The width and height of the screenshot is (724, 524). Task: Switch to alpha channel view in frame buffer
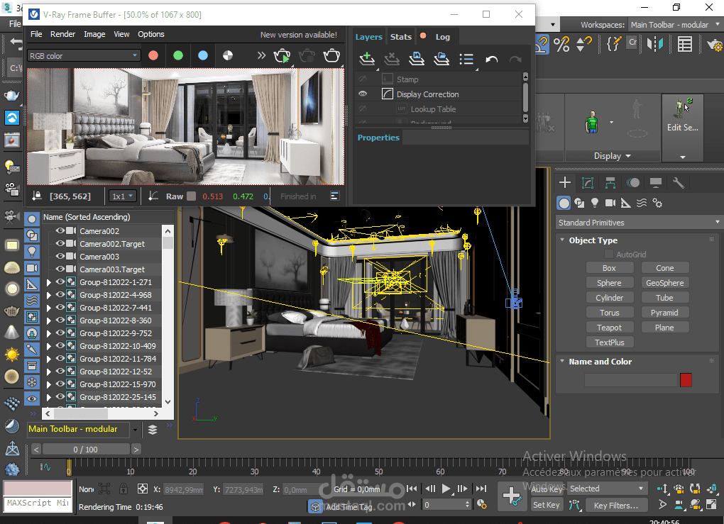click(x=228, y=56)
